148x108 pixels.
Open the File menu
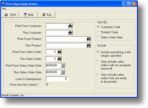pyautogui.click(x=4, y=9)
